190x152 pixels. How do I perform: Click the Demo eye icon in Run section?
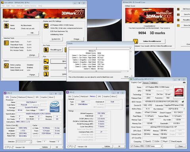click(x=46, y=68)
